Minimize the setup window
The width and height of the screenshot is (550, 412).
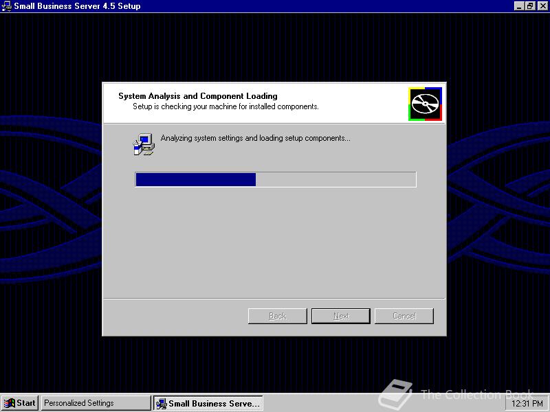coord(520,6)
